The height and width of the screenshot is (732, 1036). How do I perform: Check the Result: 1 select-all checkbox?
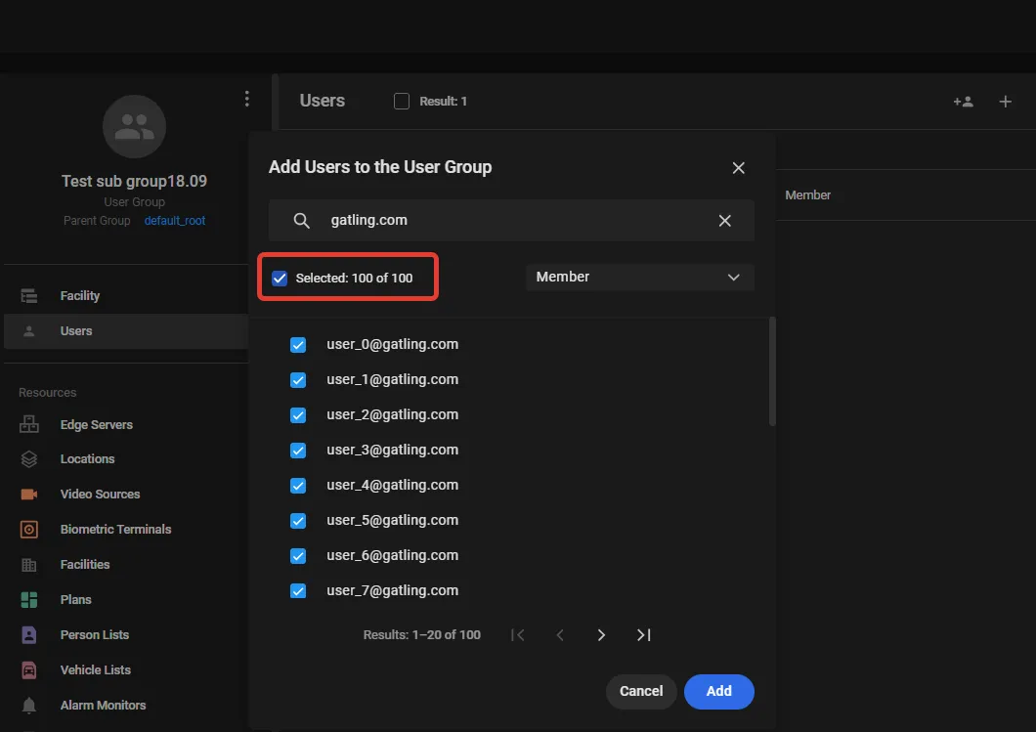(401, 101)
